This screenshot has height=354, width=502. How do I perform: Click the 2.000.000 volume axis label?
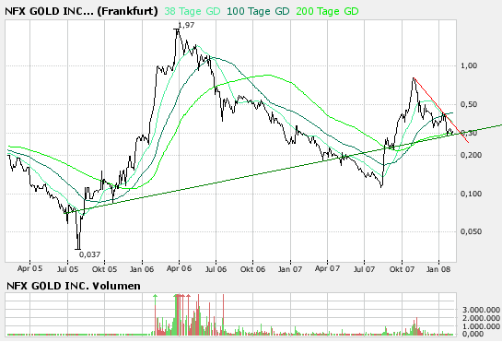pyautogui.click(x=481, y=318)
